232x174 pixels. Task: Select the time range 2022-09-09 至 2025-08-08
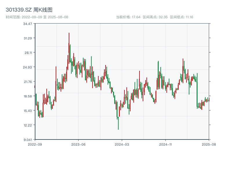click(37, 17)
